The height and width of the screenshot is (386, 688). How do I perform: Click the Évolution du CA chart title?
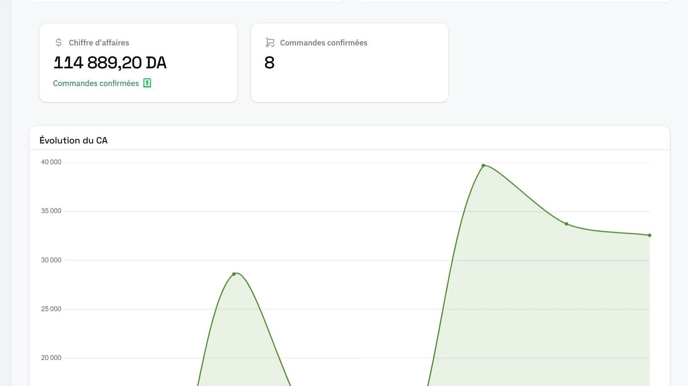coord(73,140)
